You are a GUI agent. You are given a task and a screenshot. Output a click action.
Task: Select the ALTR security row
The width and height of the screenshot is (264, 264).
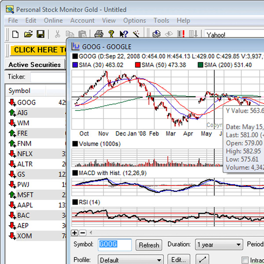[x=36, y=164]
